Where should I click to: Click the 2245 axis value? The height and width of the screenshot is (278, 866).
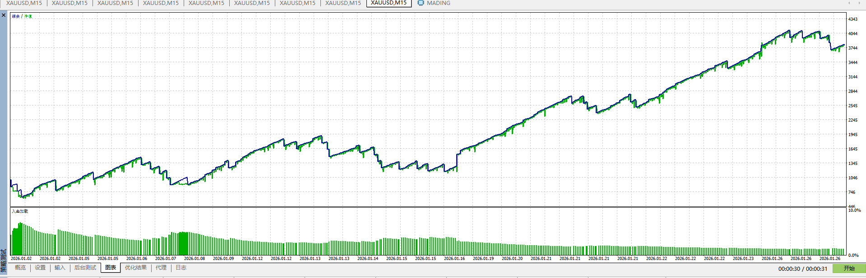pos(852,120)
